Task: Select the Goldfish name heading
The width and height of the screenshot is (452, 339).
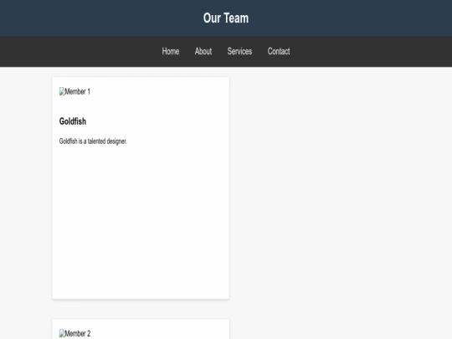Action: click(73, 121)
